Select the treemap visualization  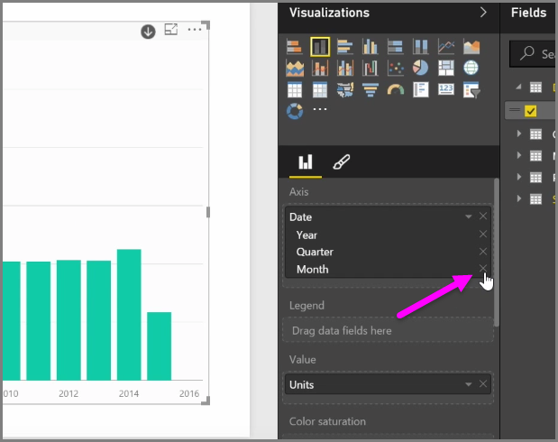click(446, 68)
